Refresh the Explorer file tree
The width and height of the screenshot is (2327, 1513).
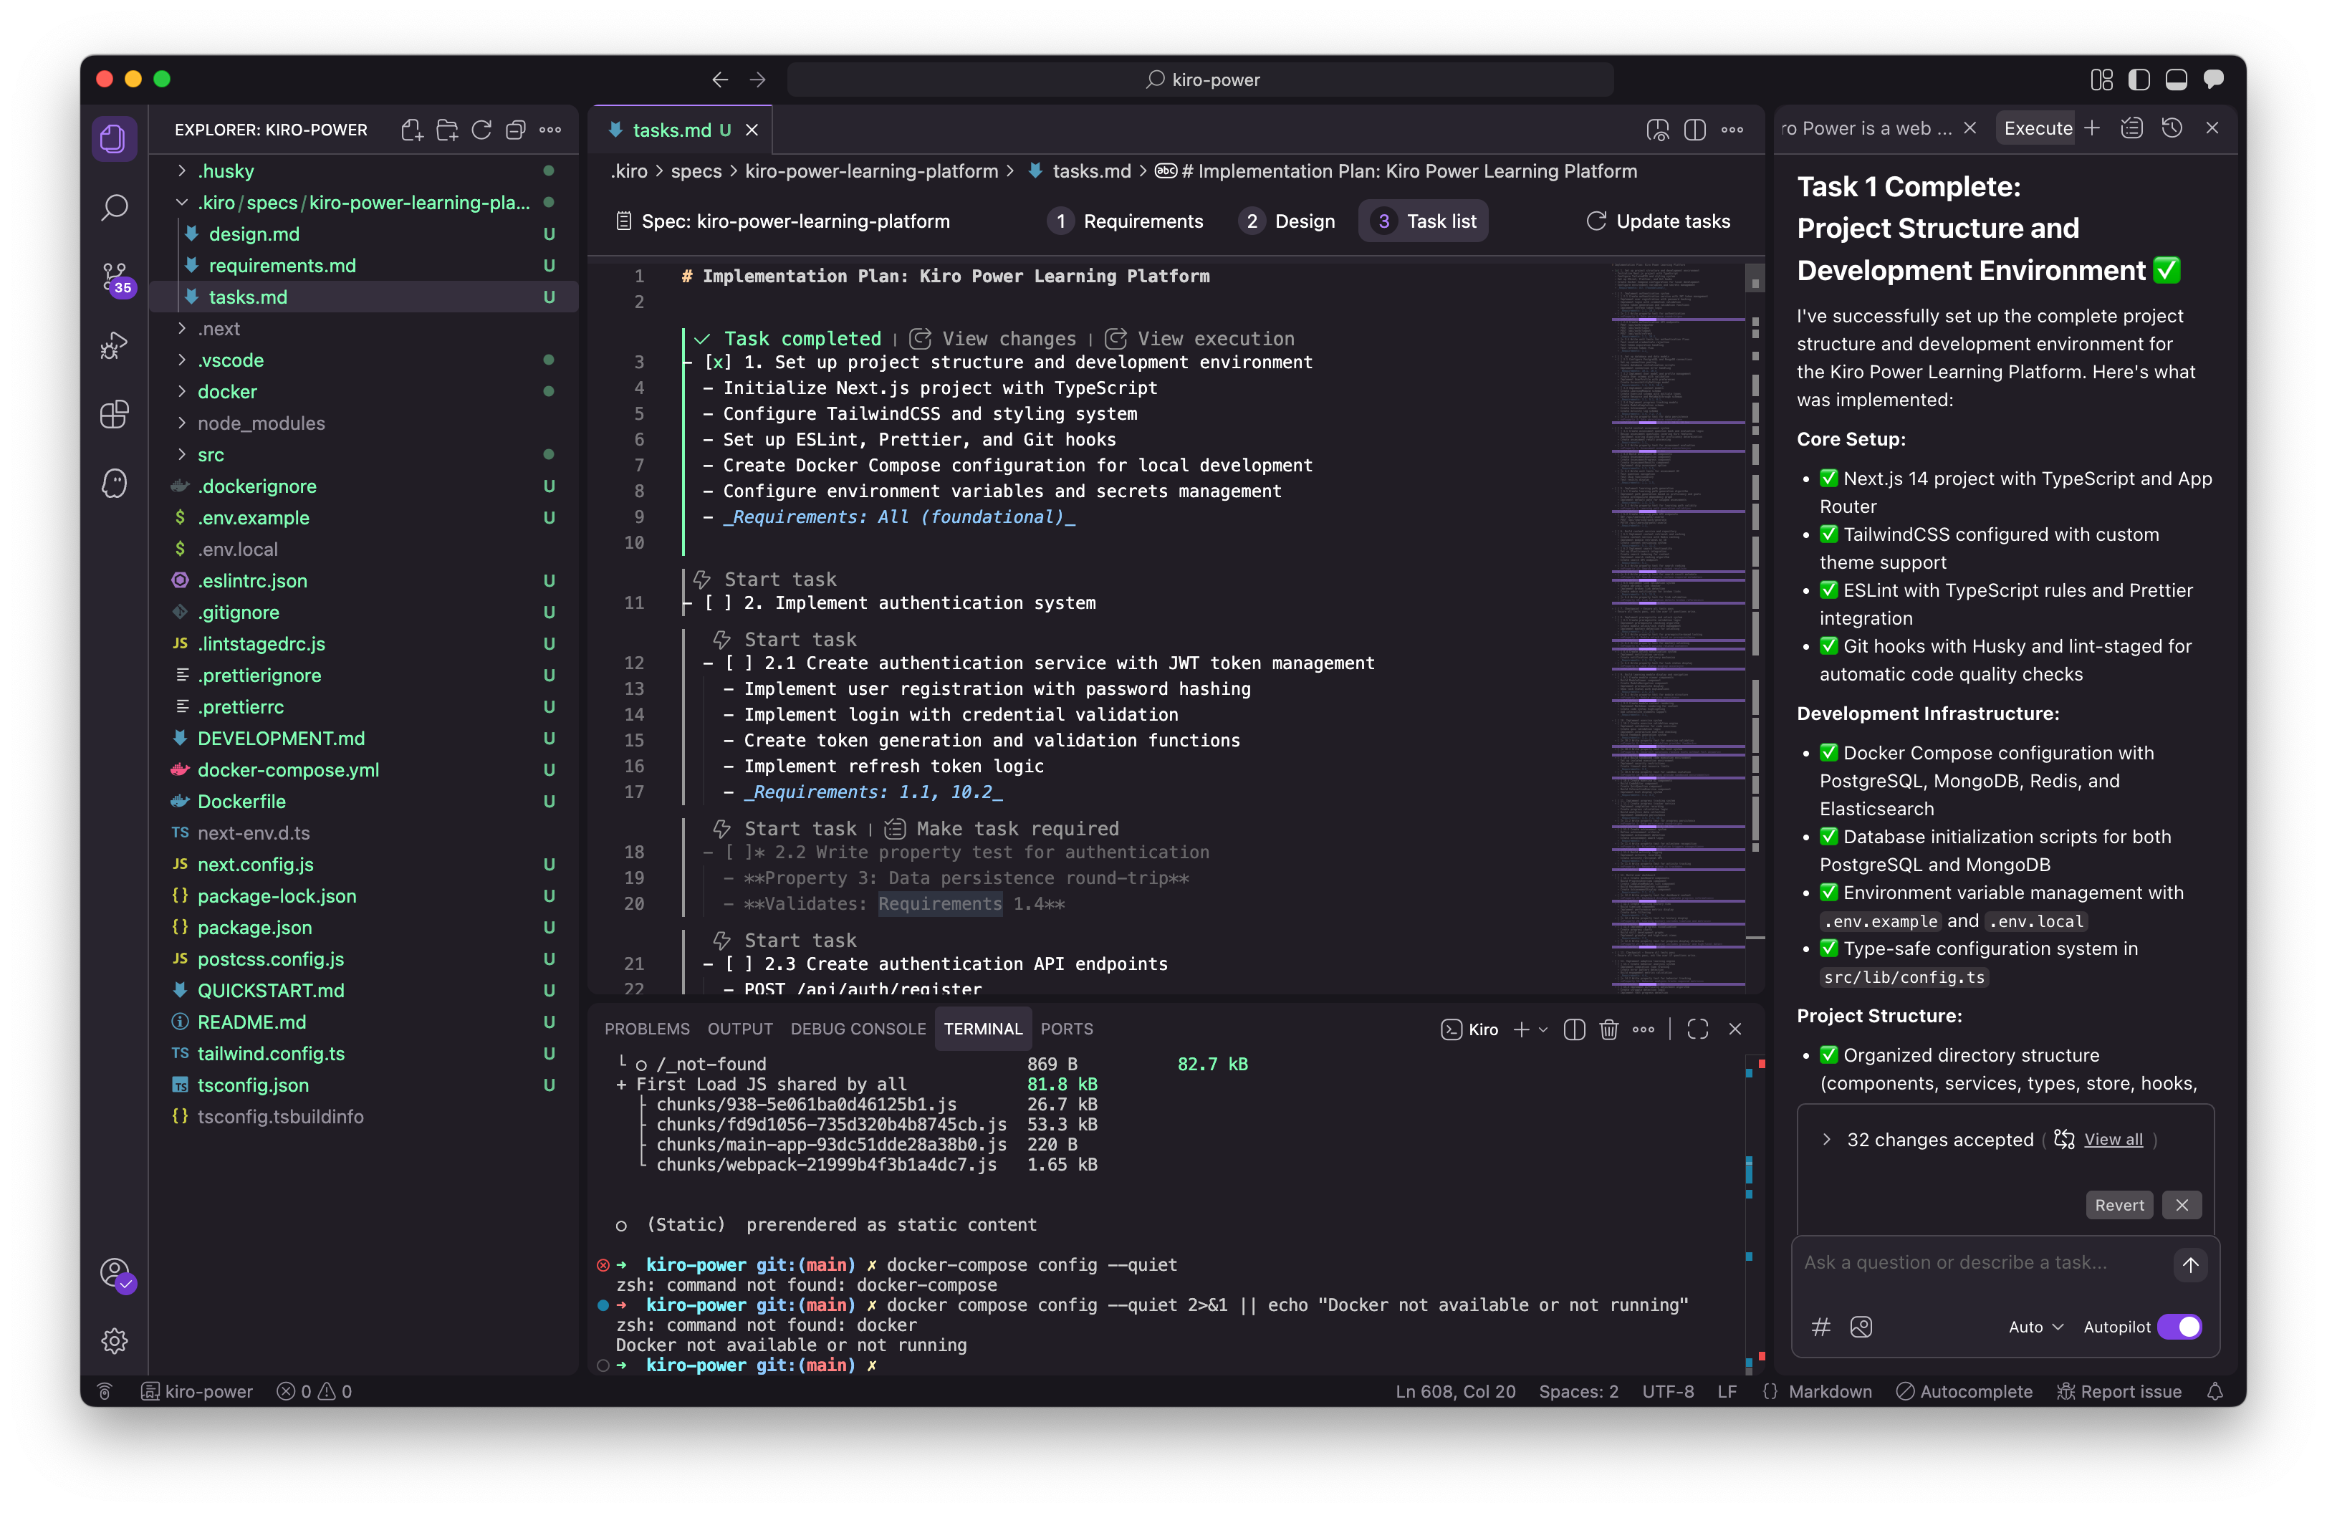481,130
